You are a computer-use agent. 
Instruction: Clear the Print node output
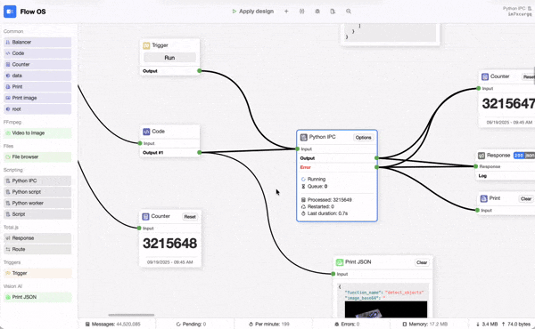click(x=526, y=198)
